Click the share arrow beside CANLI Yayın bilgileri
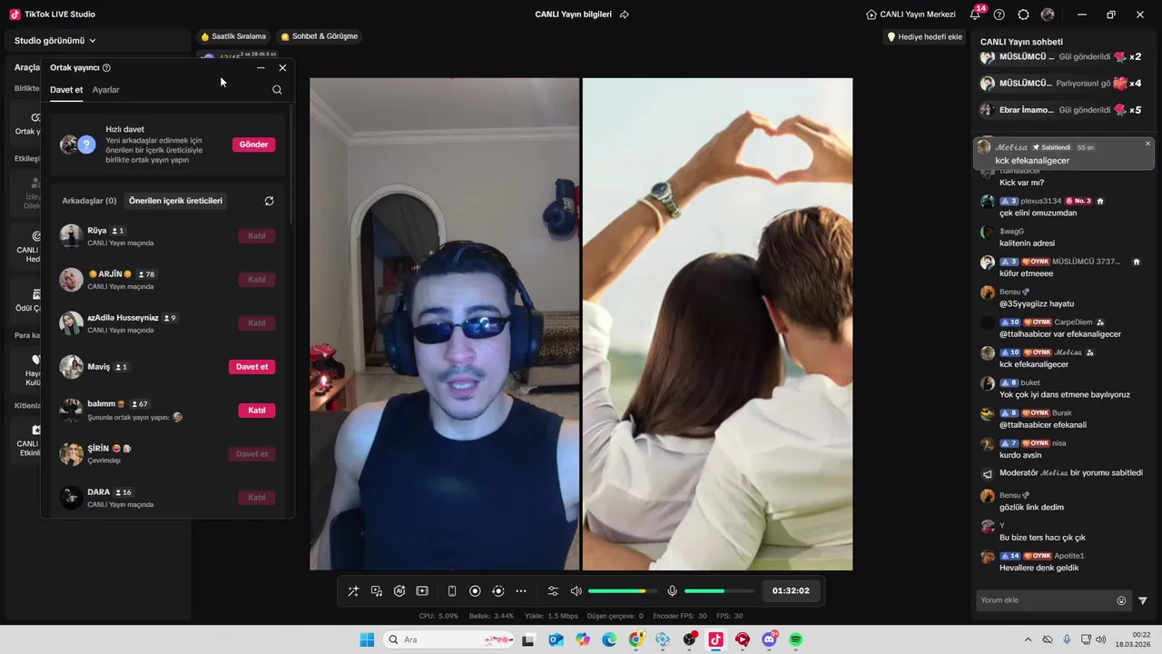 625,15
